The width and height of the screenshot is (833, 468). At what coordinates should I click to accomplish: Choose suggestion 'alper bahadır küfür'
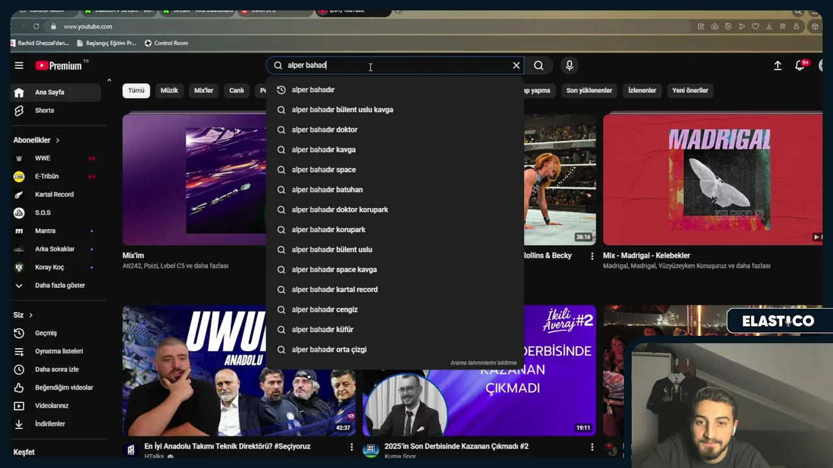[395, 330]
